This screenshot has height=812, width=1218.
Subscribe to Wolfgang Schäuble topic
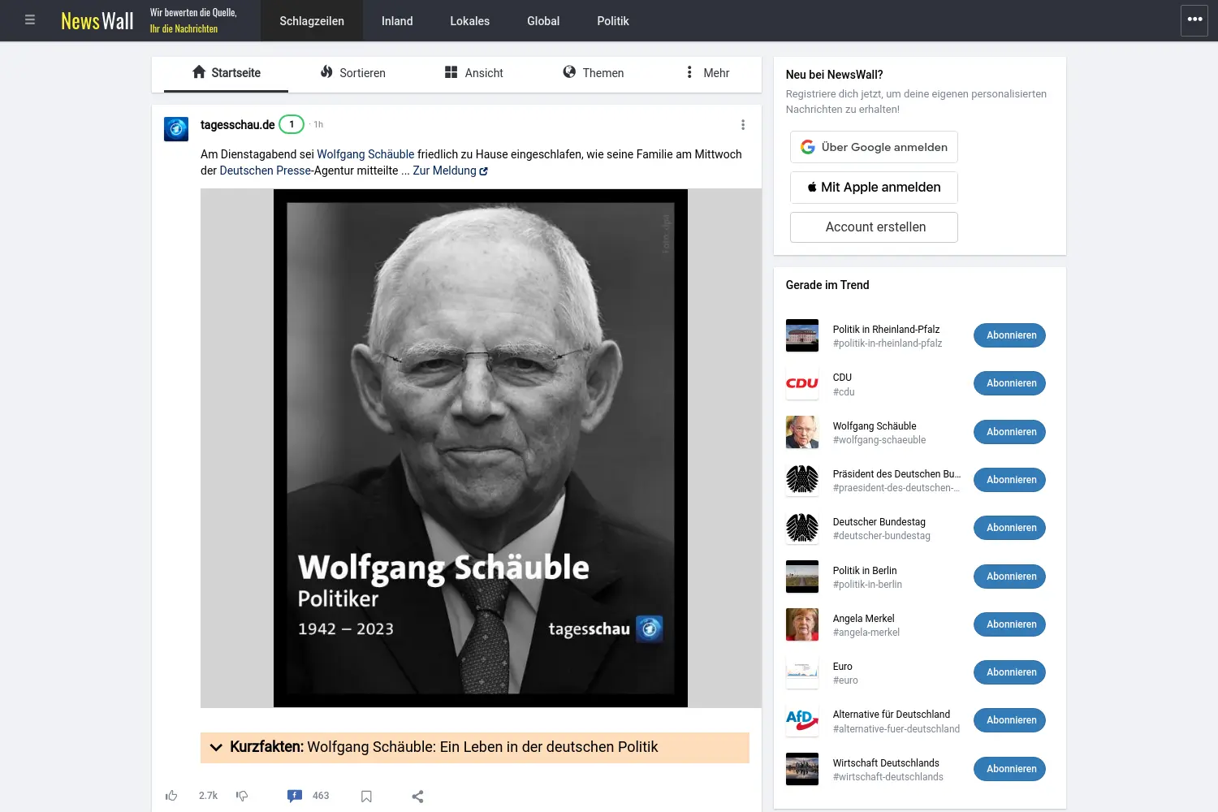pyautogui.click(x=1010, y=432)
